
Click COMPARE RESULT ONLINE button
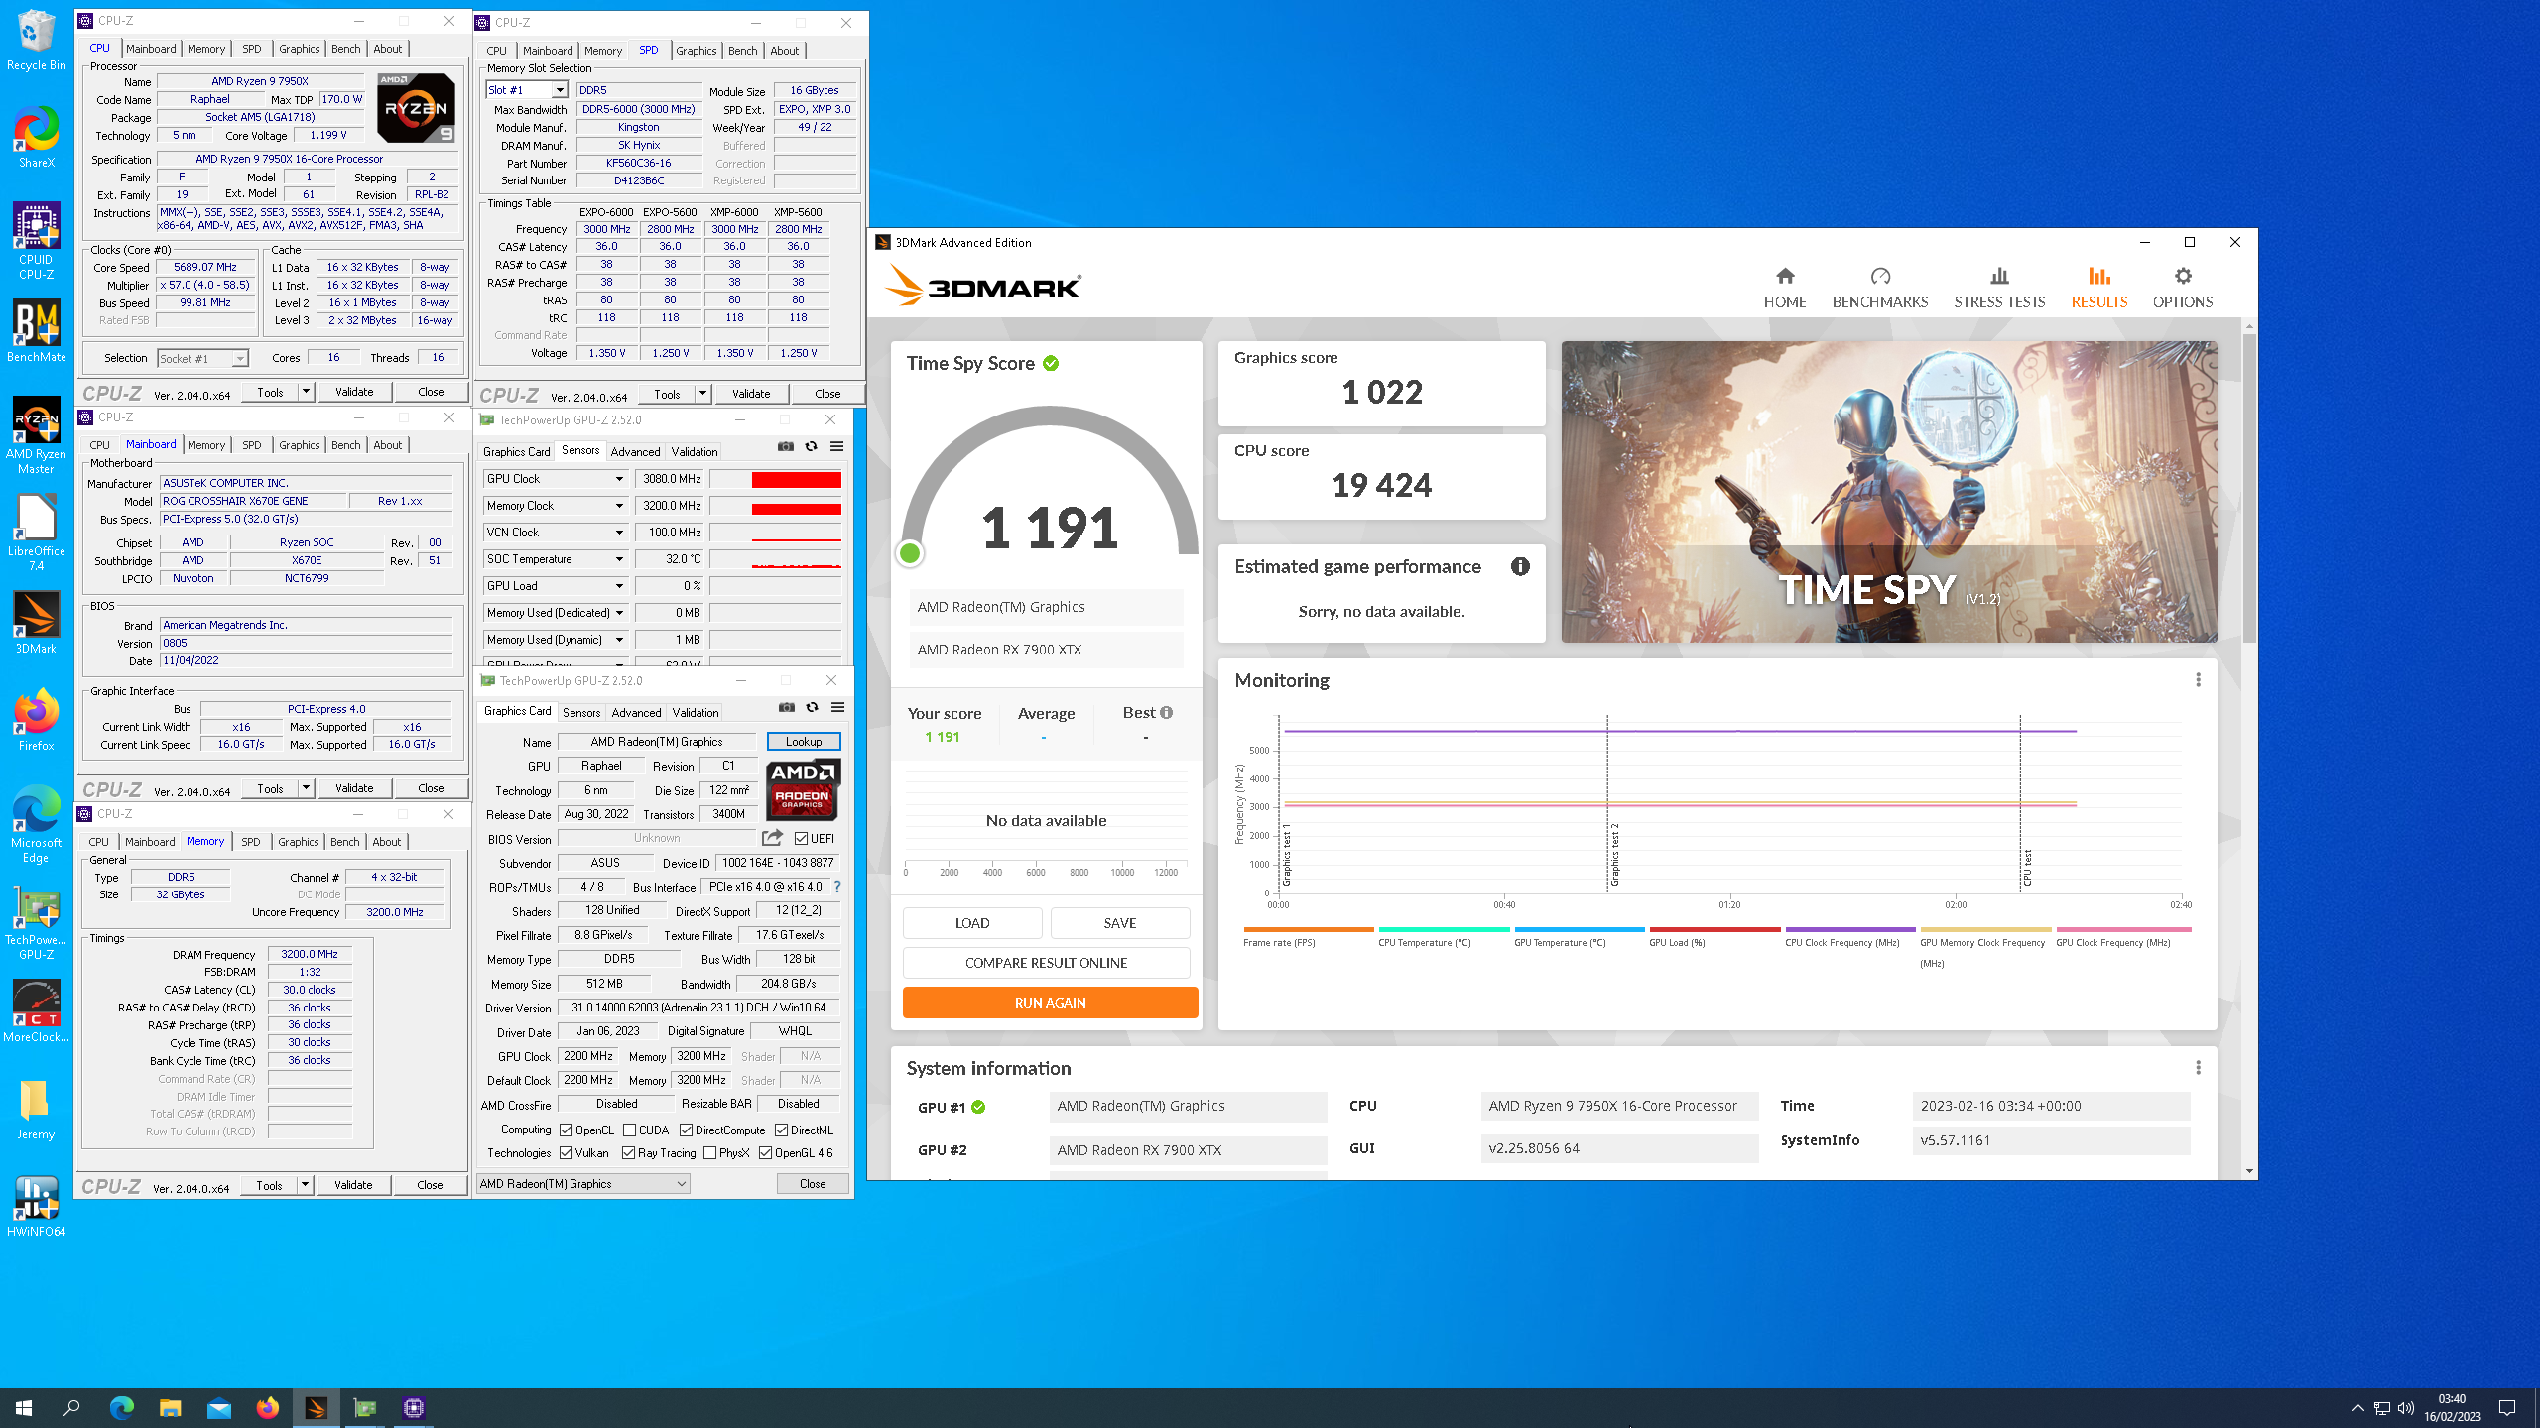pyautogui.click(x=1046, y=963)
